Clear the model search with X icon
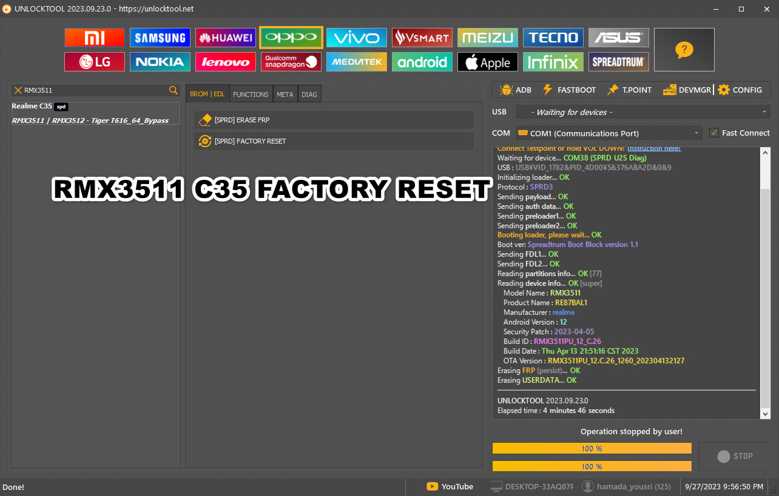This screenshot has width=779, height=496. coord(18,90)
